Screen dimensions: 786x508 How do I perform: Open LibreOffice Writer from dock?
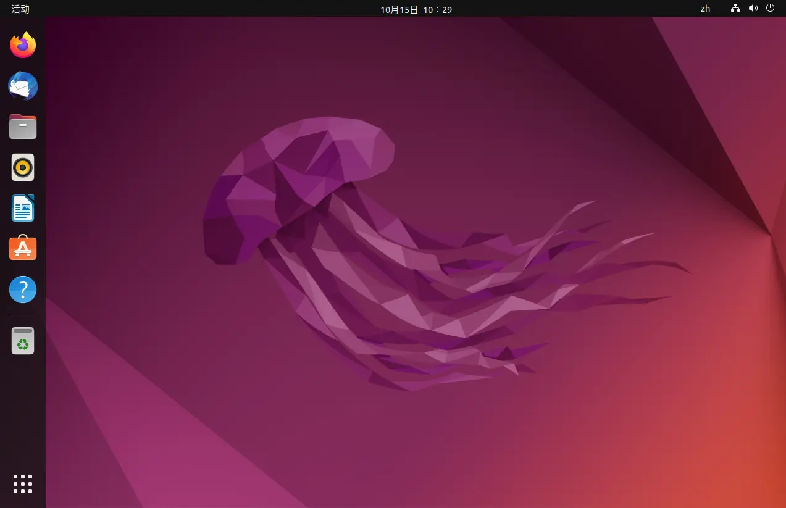pos(23,208)
